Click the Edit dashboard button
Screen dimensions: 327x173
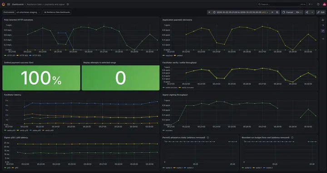point(321,12)
